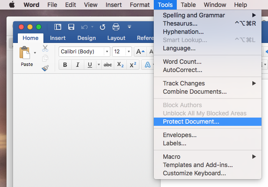Switch to the Design ribbon tab

(86, 38)
